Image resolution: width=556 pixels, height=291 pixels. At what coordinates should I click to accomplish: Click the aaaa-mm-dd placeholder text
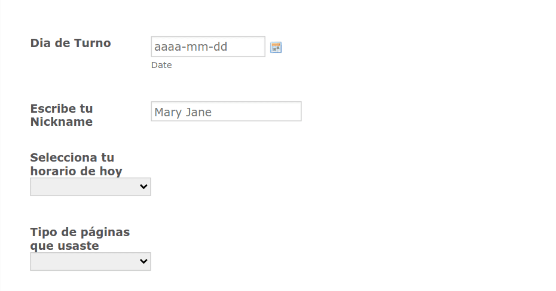click(191, 47)
